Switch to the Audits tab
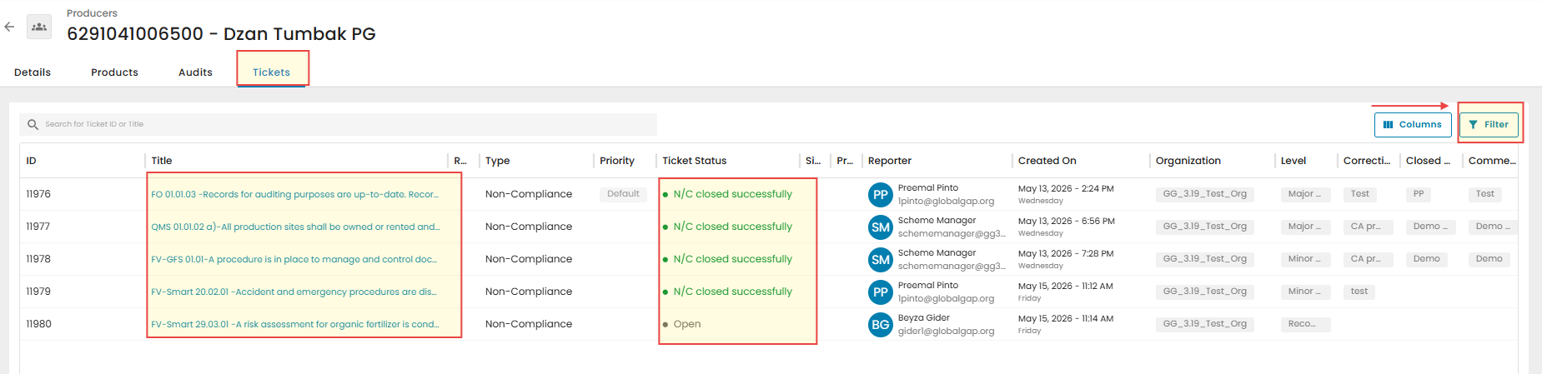The height and width of the screenshot is (374, 1542). click(195, 72)
